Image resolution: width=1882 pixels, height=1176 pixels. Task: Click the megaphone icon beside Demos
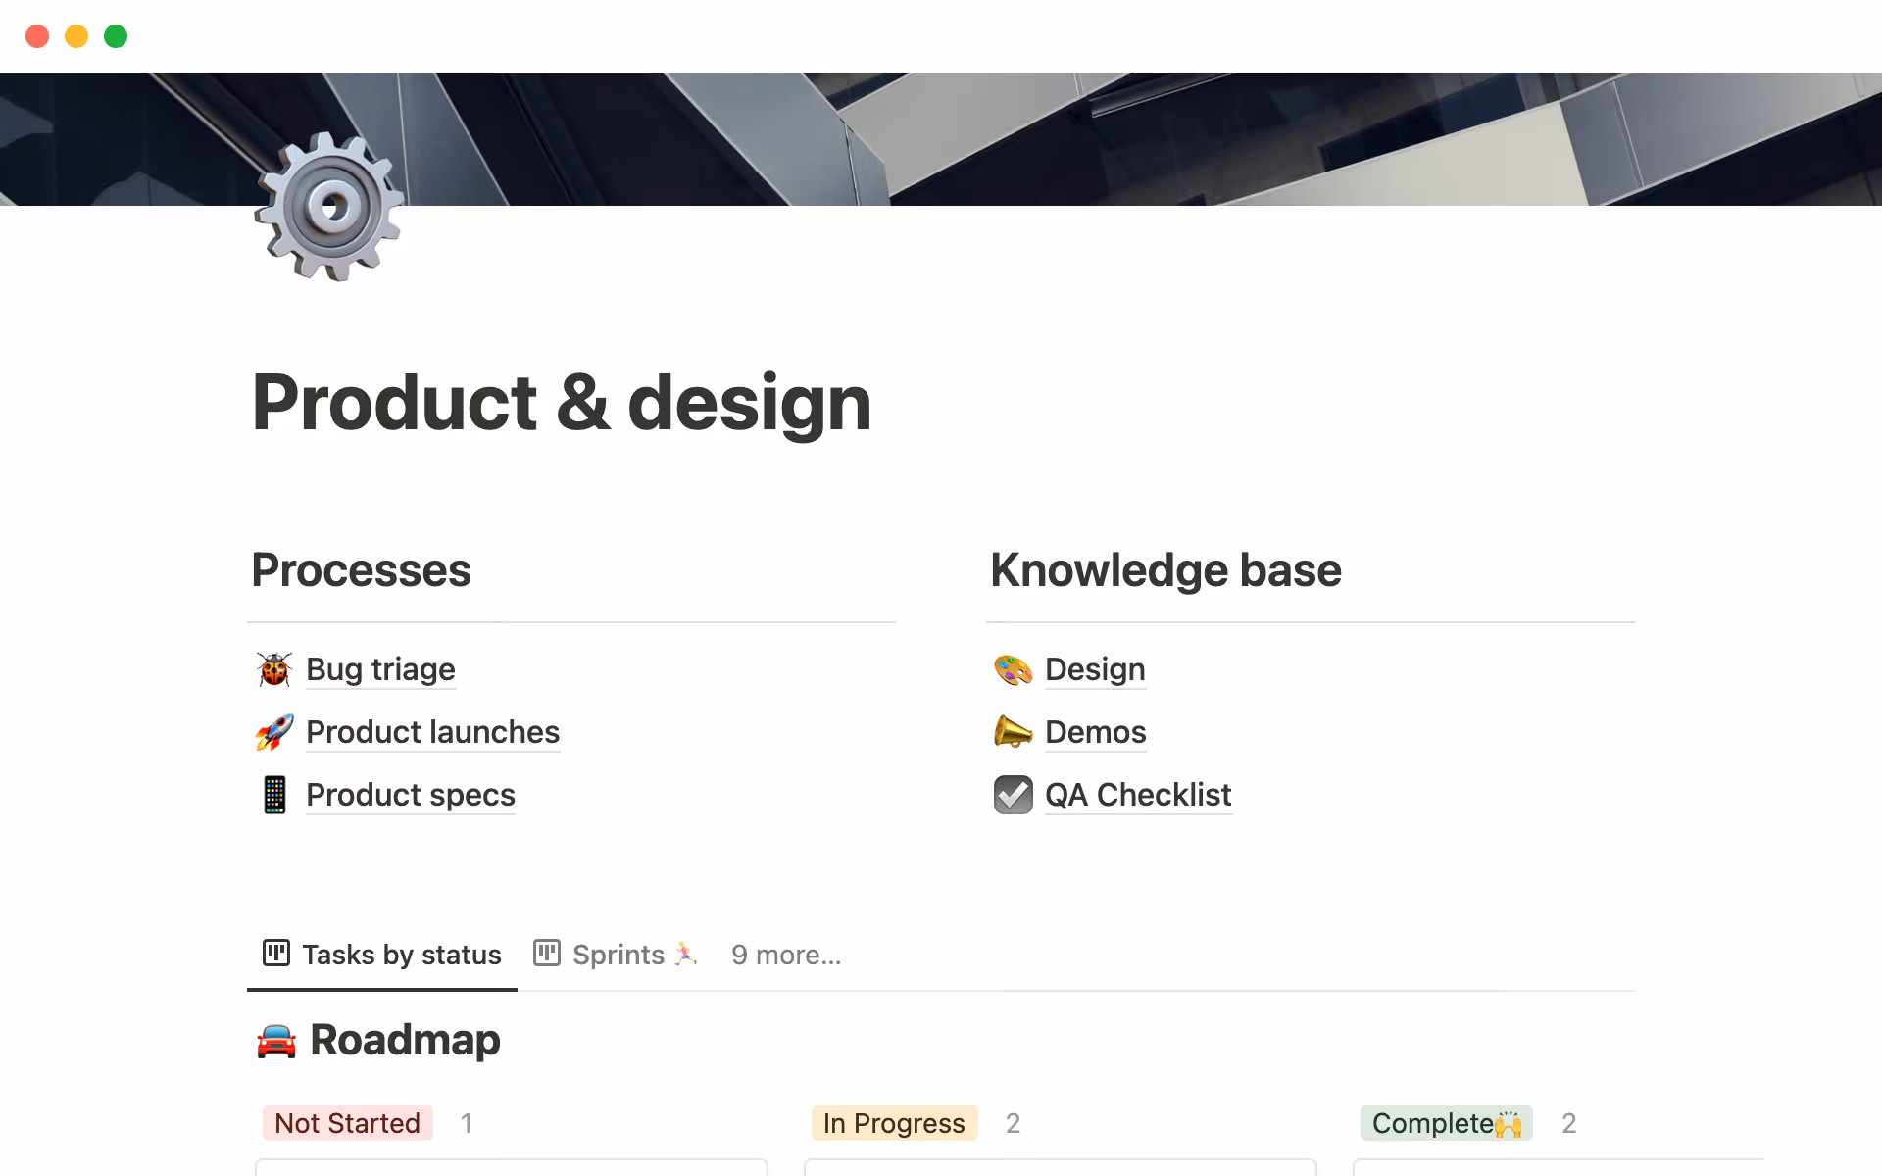pos(1013,732)
